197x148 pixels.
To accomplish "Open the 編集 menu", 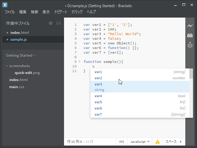I will click(23, 12).
